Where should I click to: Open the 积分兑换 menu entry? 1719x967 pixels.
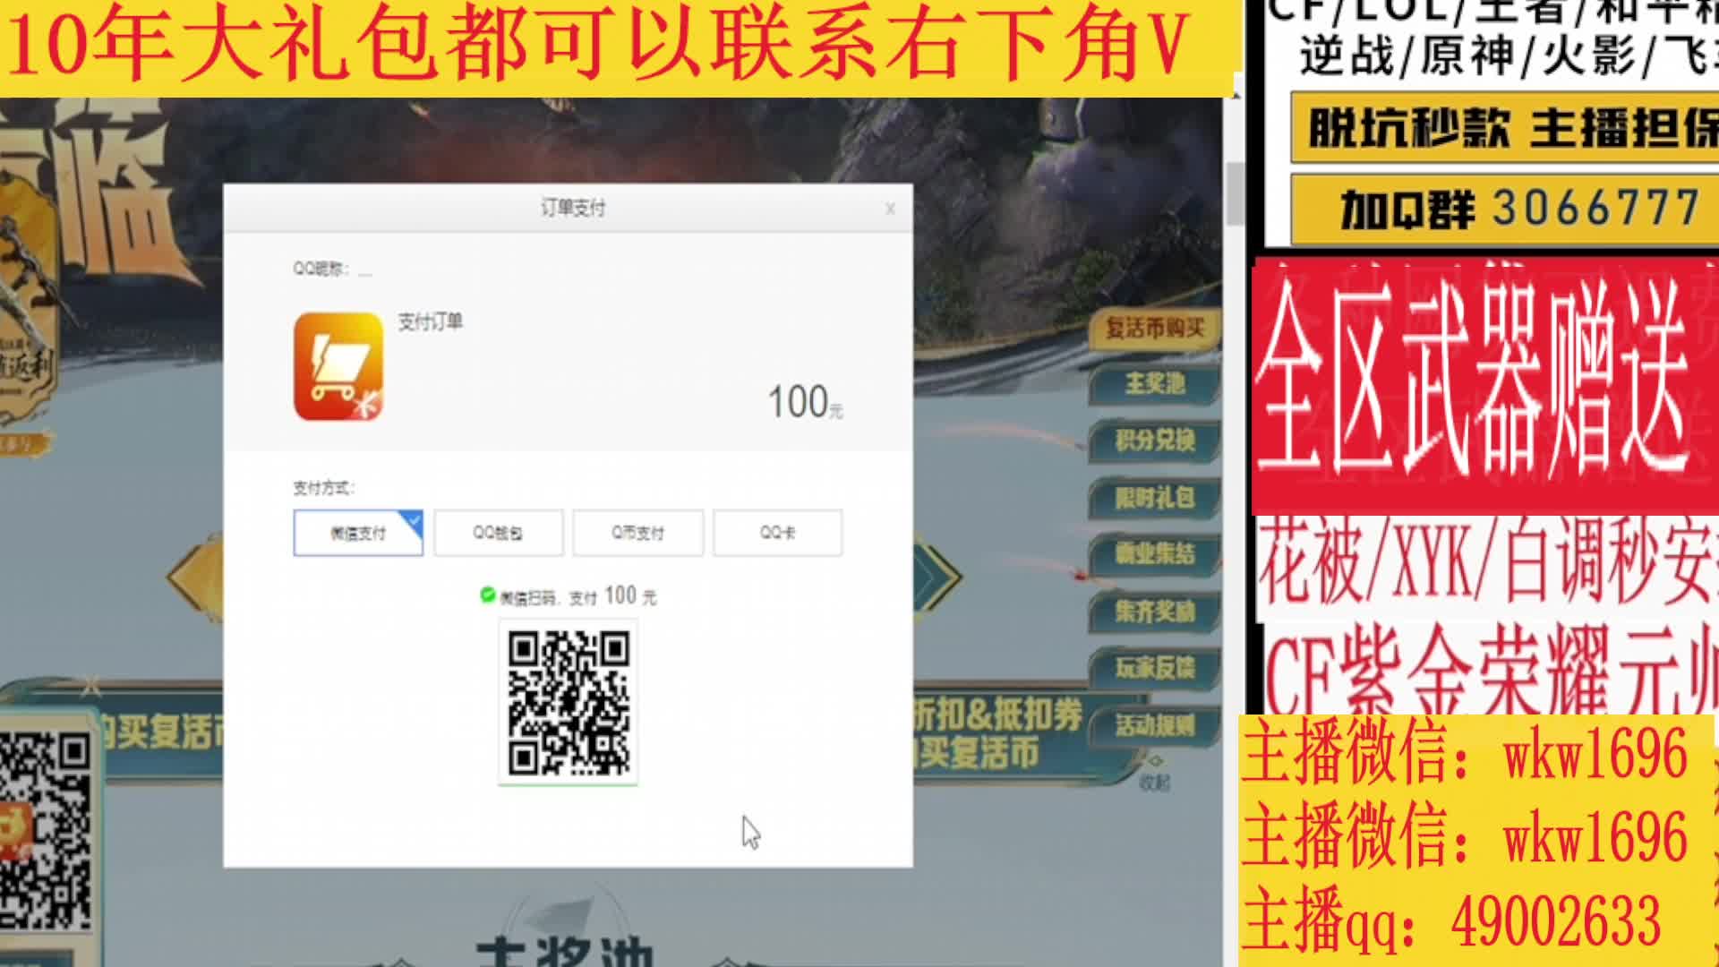point(1155,442)
